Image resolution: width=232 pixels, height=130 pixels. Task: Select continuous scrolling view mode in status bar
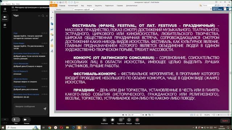coord(195,115)
